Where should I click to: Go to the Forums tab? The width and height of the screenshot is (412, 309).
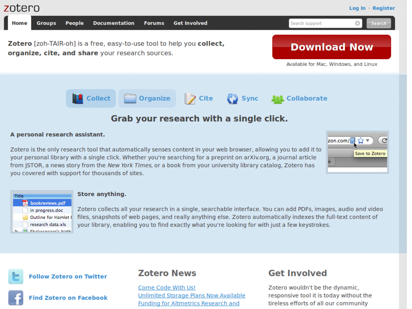pos(154,23)
